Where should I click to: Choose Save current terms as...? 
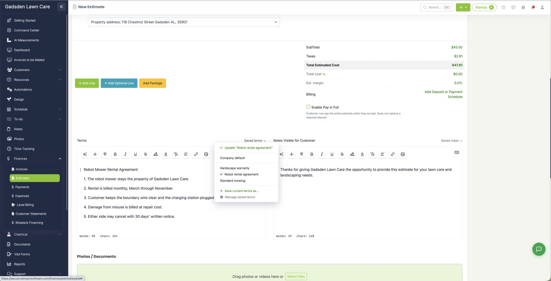[x=239, y=191]
